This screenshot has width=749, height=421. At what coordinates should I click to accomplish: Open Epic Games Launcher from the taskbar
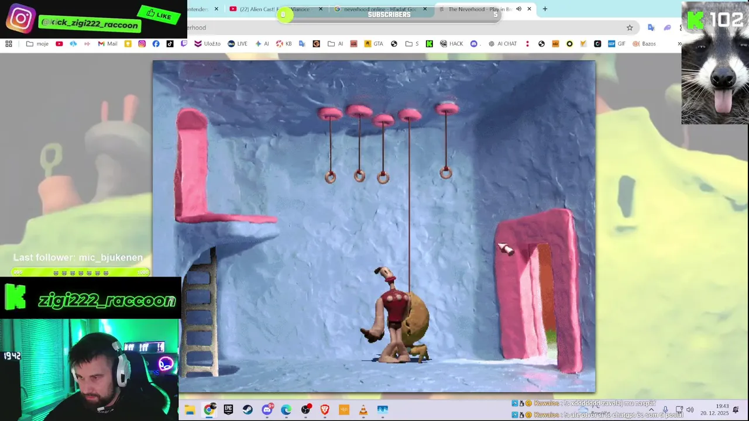pyautogui.click(x=228, y=410)
